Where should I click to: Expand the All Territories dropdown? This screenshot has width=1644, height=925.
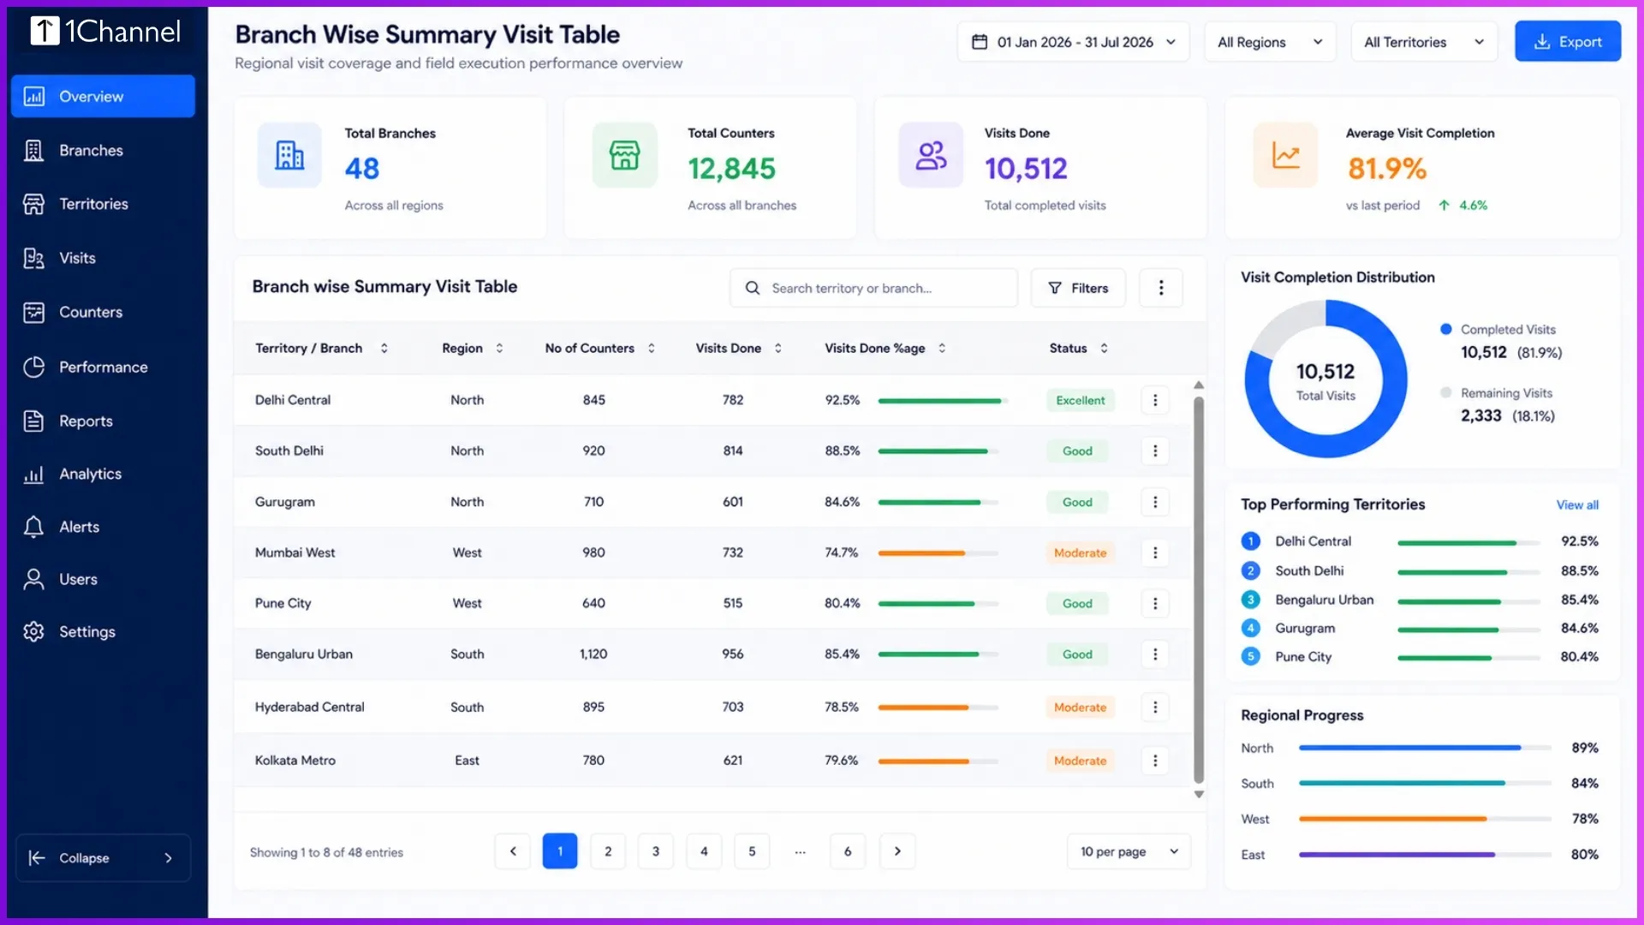click(1424, 42)
